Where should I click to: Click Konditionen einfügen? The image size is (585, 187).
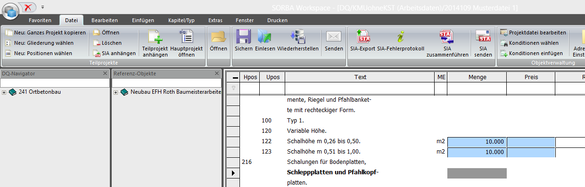pos(531,53)
